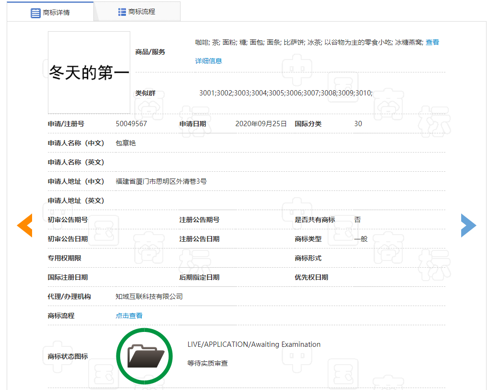Go to previous trademark with orange arrow
Screen dimensions: 488x390
[x=24, y=225]
